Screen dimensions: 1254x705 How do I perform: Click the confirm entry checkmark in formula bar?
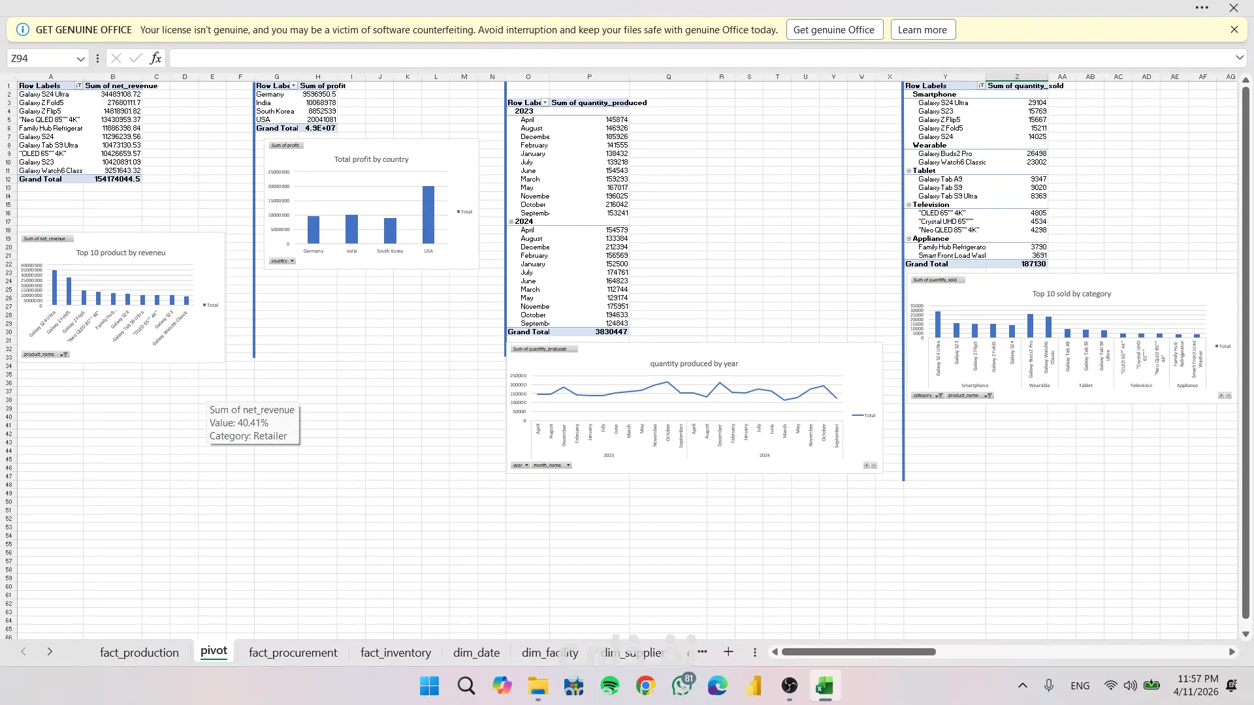(x=136, y=58)
